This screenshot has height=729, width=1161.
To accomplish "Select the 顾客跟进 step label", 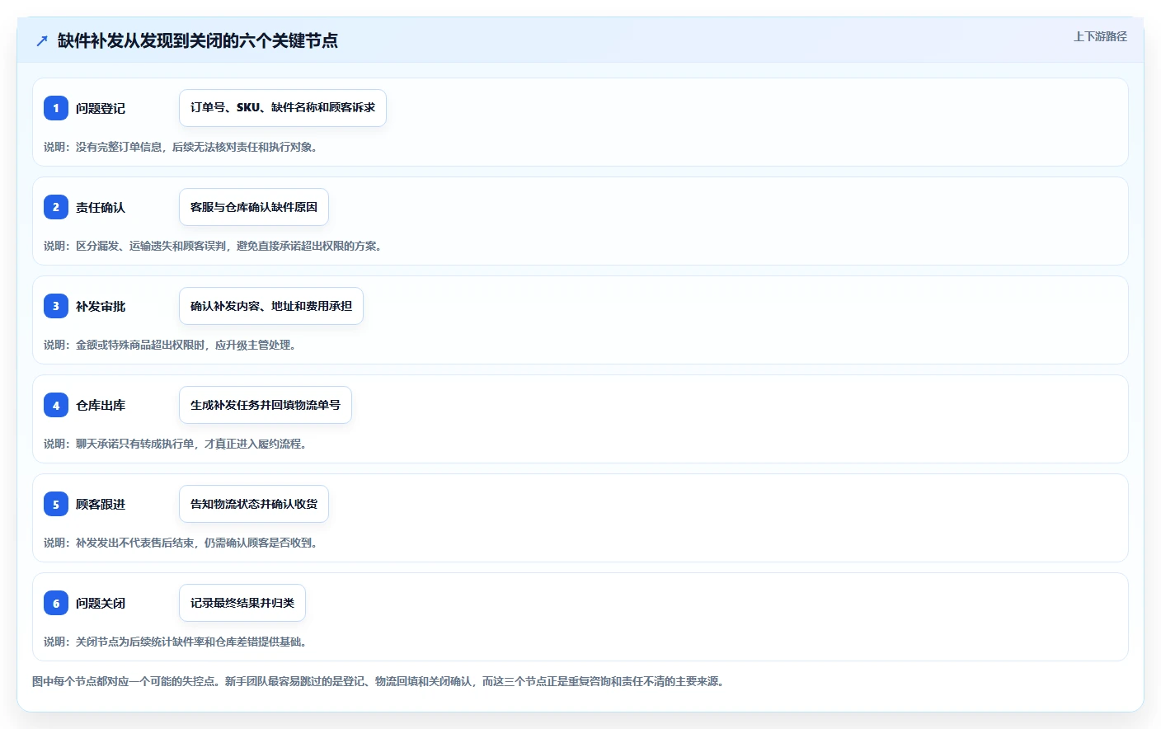I will coord(101,504).
